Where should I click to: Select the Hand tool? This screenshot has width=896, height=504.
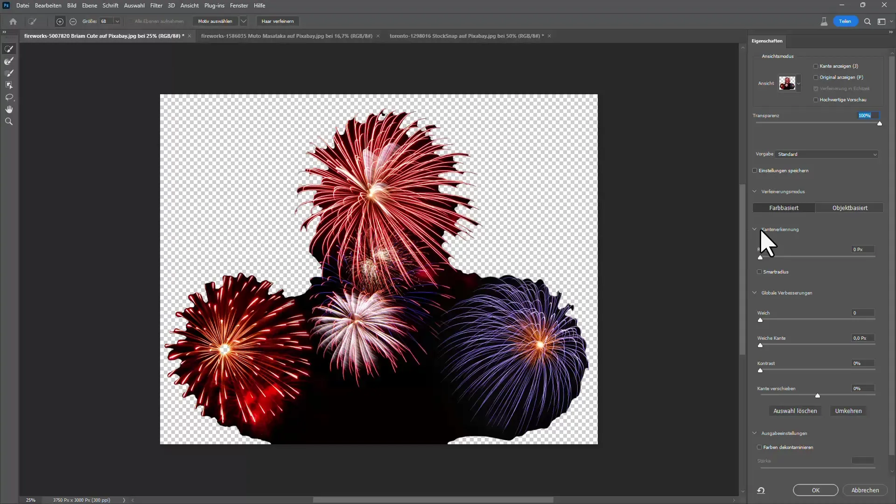point(9,109)
